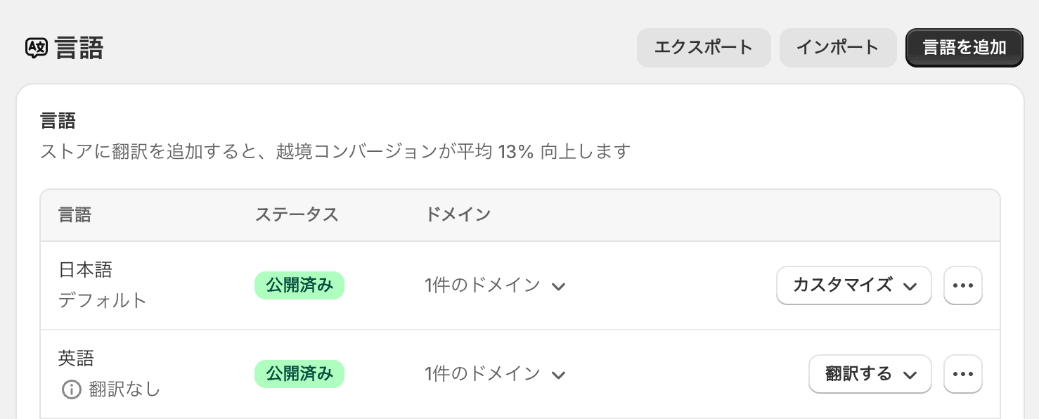
Task: Open the more actions menu for 日本語
Action: [x=962, y=285]
